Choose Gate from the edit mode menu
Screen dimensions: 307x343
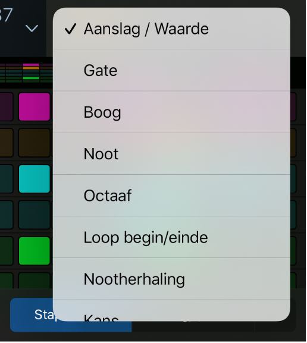click(171, 70)
